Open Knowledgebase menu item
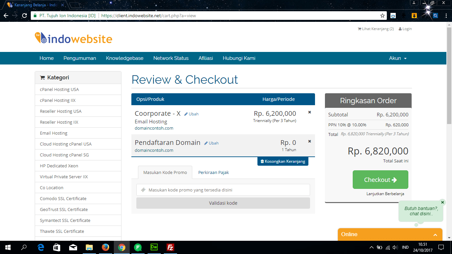Image resolution: width=452 pixels, height=254 pixels. [125, 58]
